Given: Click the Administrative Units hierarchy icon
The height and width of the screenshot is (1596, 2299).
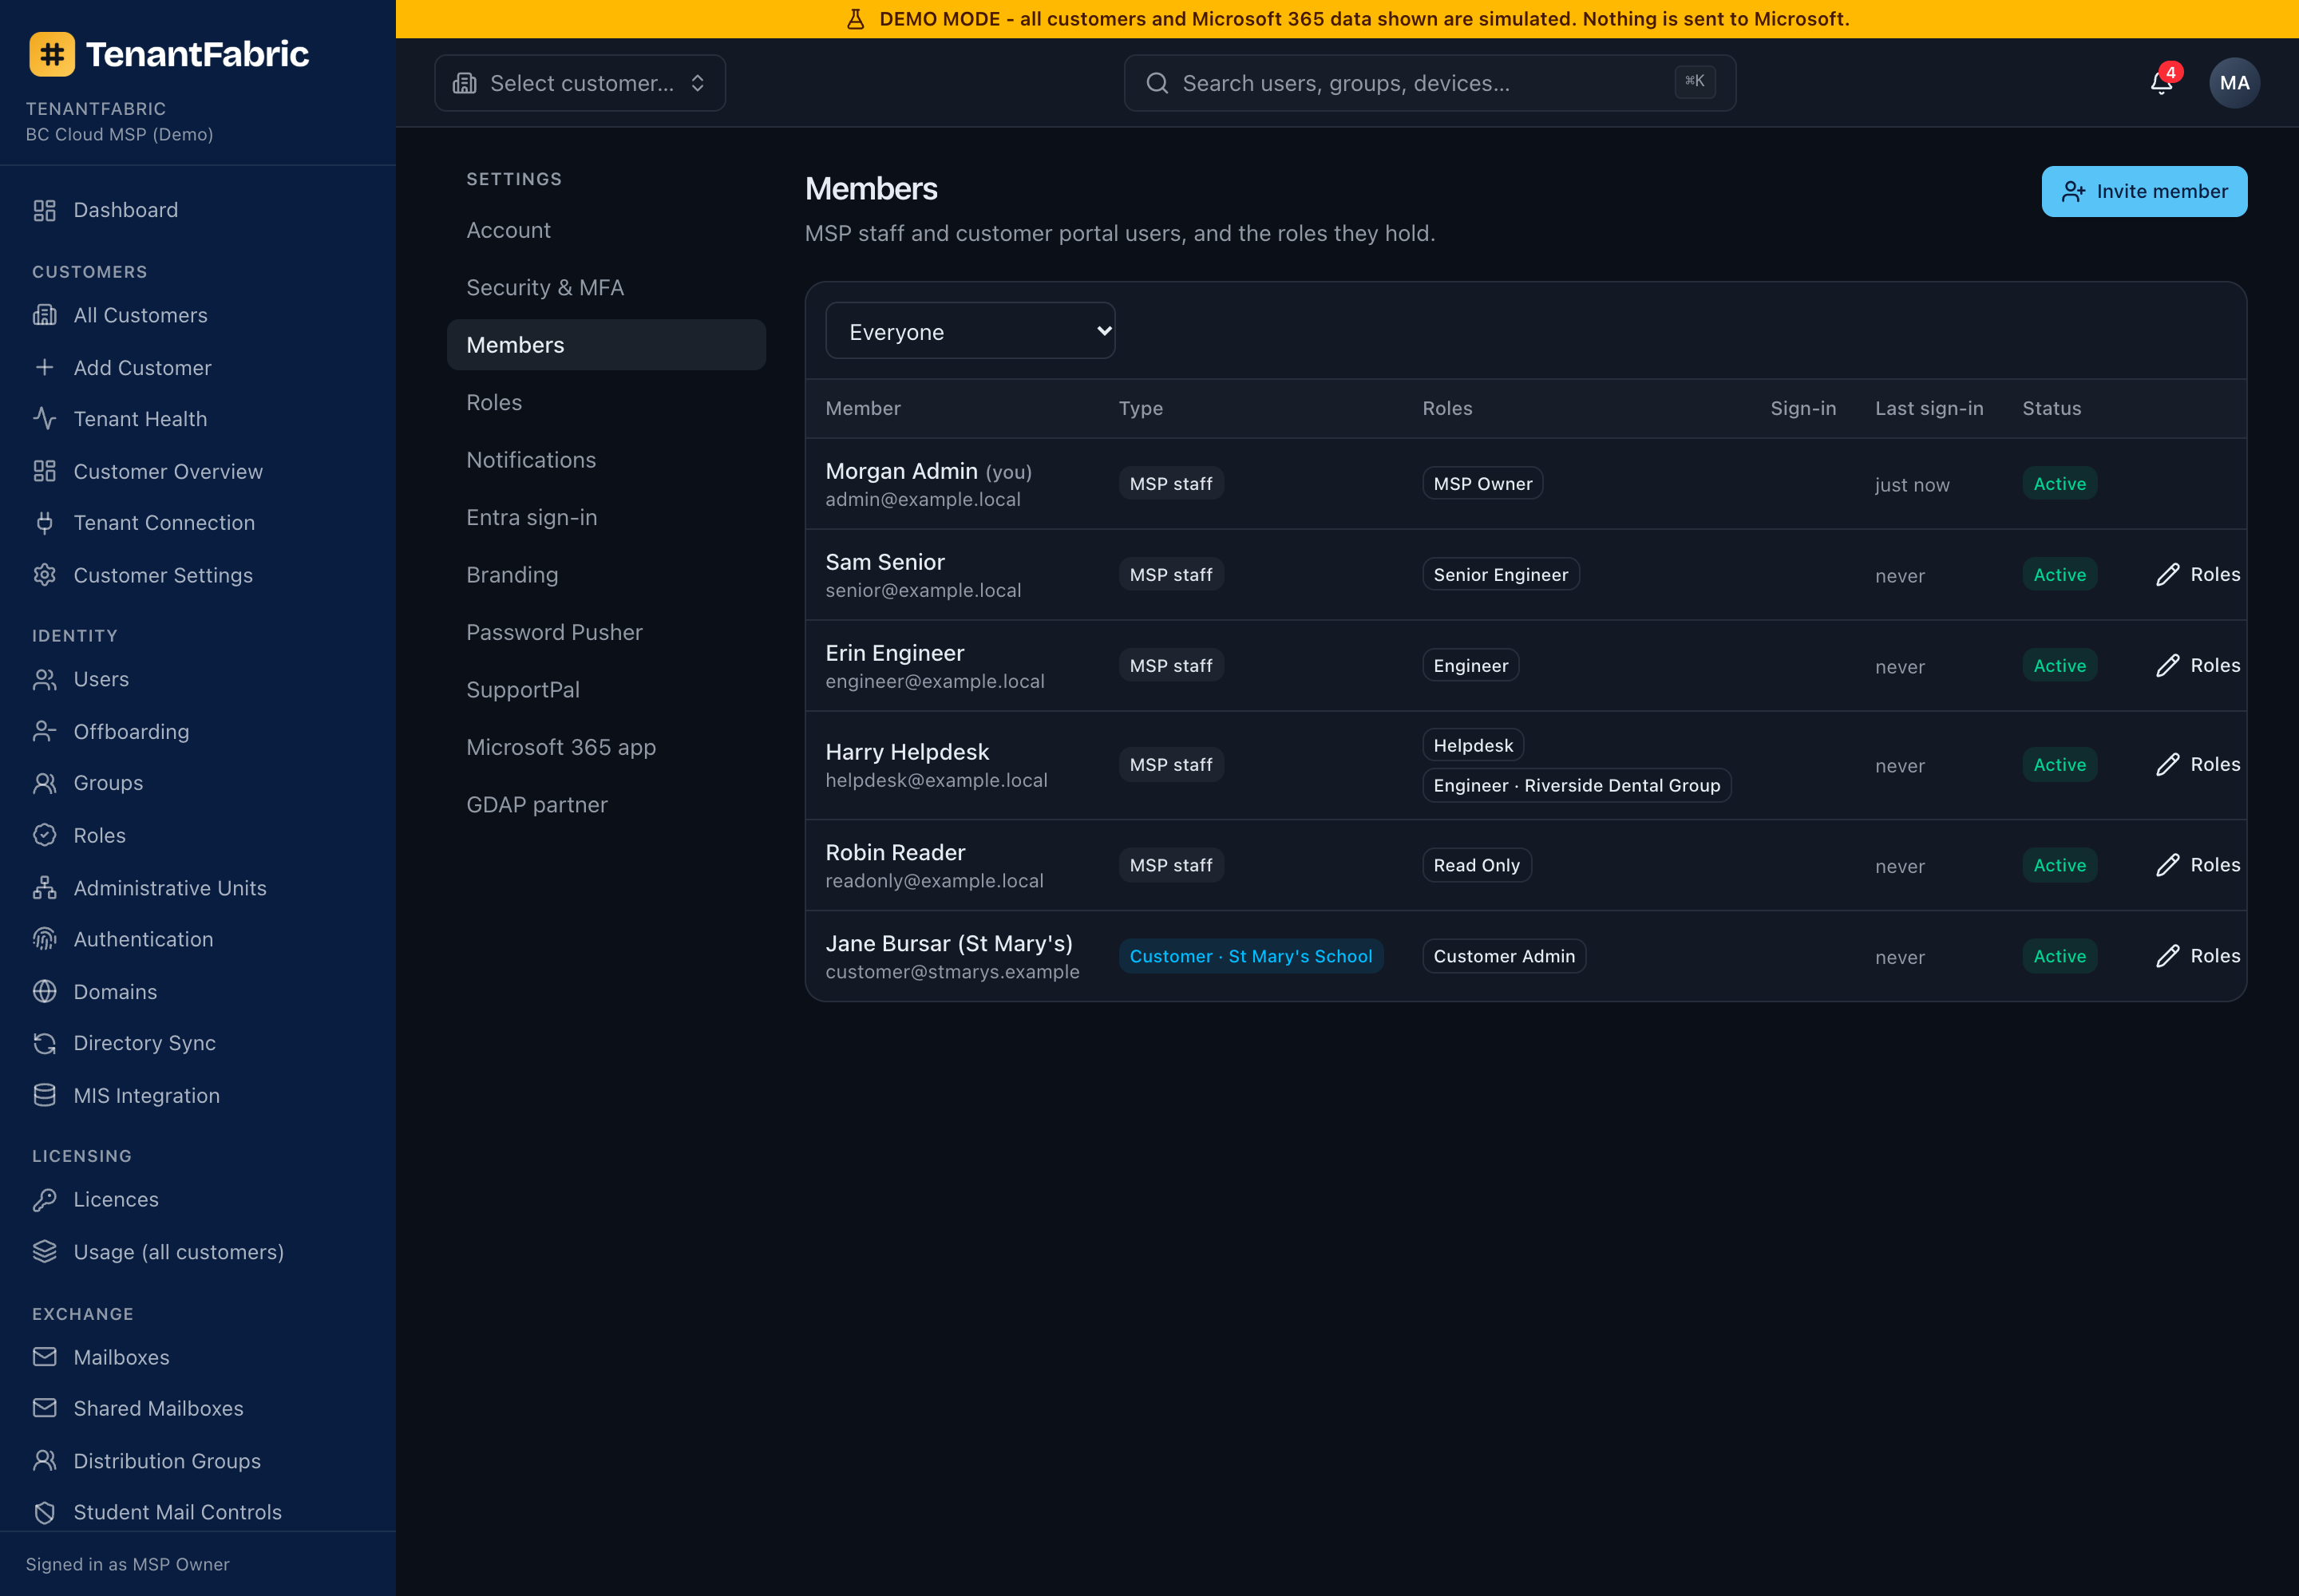Looking at the screenshot, I should (45, 888).
